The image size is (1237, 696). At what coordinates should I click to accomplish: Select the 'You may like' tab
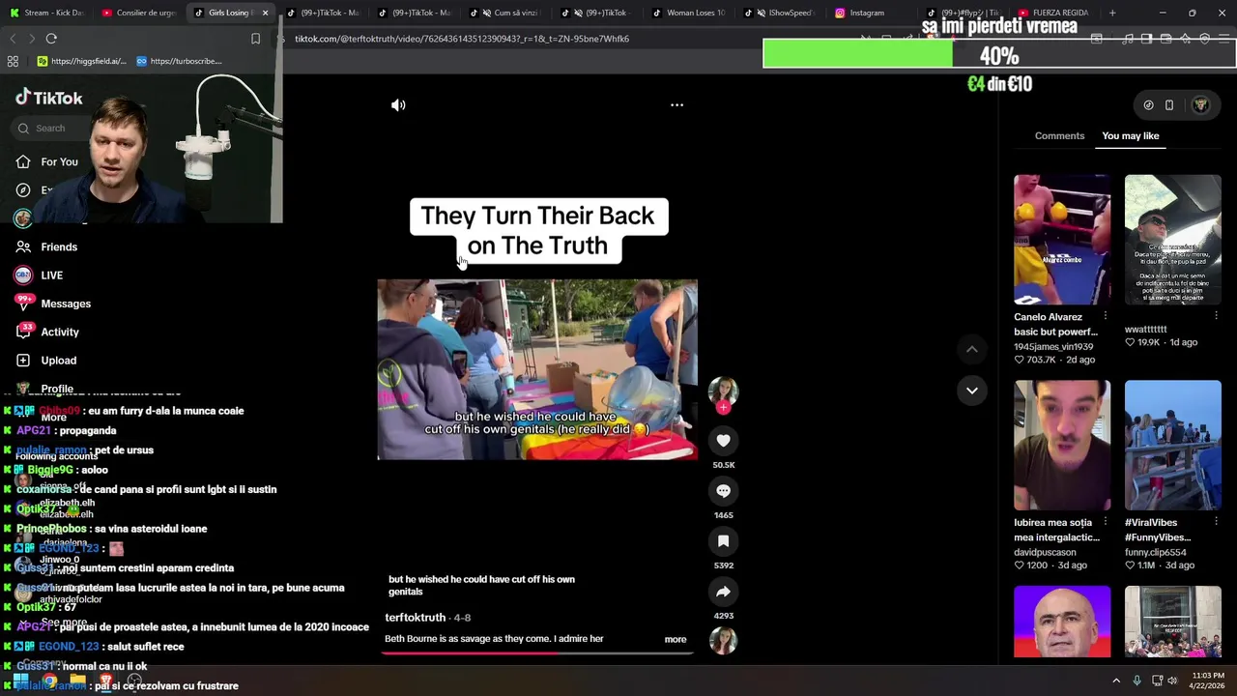[1130, 135]
